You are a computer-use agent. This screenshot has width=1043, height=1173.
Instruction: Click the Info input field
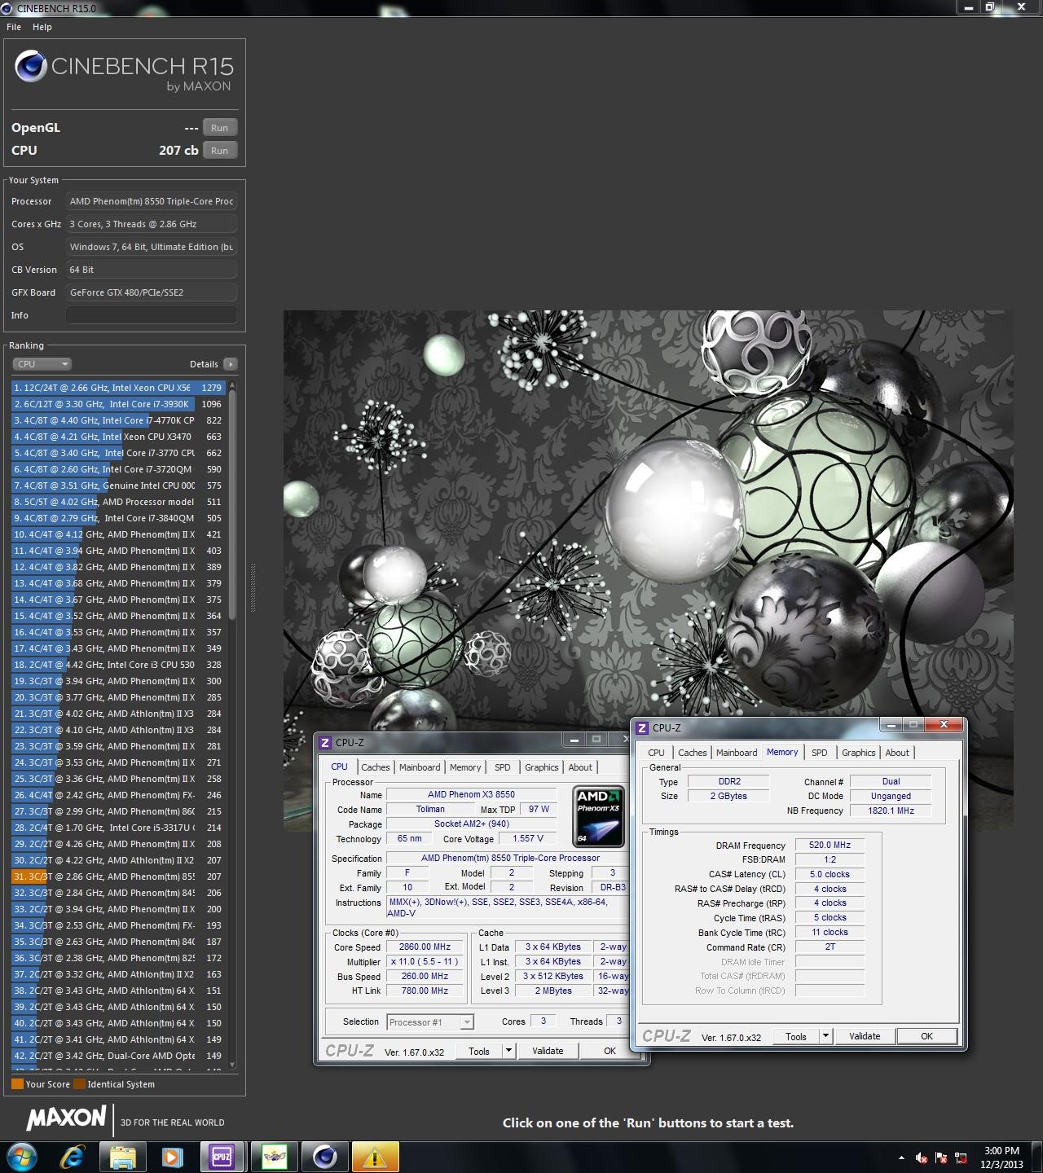point(152,315)
